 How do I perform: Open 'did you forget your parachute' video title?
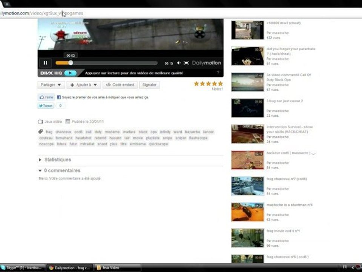[291, 51]
